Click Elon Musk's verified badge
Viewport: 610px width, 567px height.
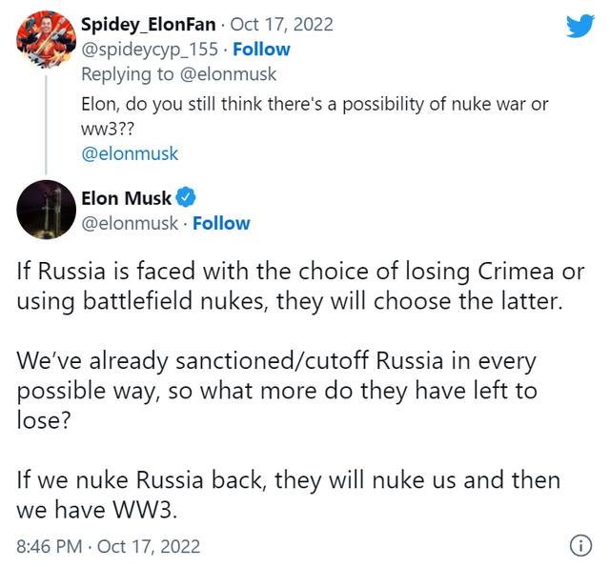click(x=186, y=197)
